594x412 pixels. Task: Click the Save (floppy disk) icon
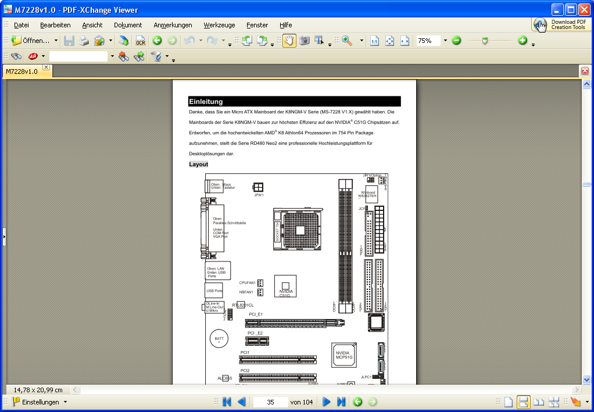(69, 41)
